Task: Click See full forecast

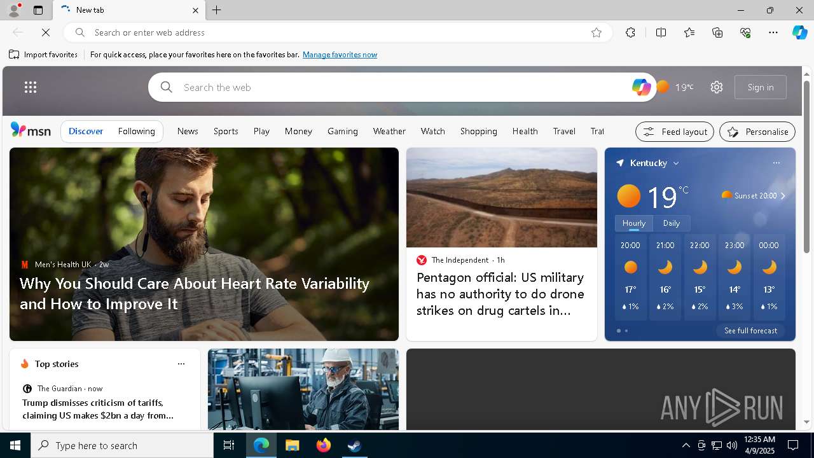Action: (x=750, y=331)
